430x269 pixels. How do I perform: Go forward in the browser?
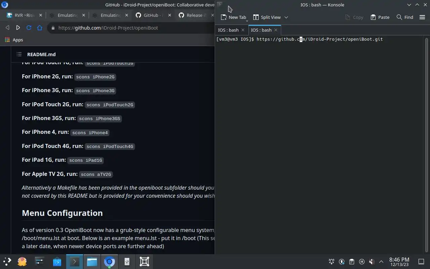(18, 28)
